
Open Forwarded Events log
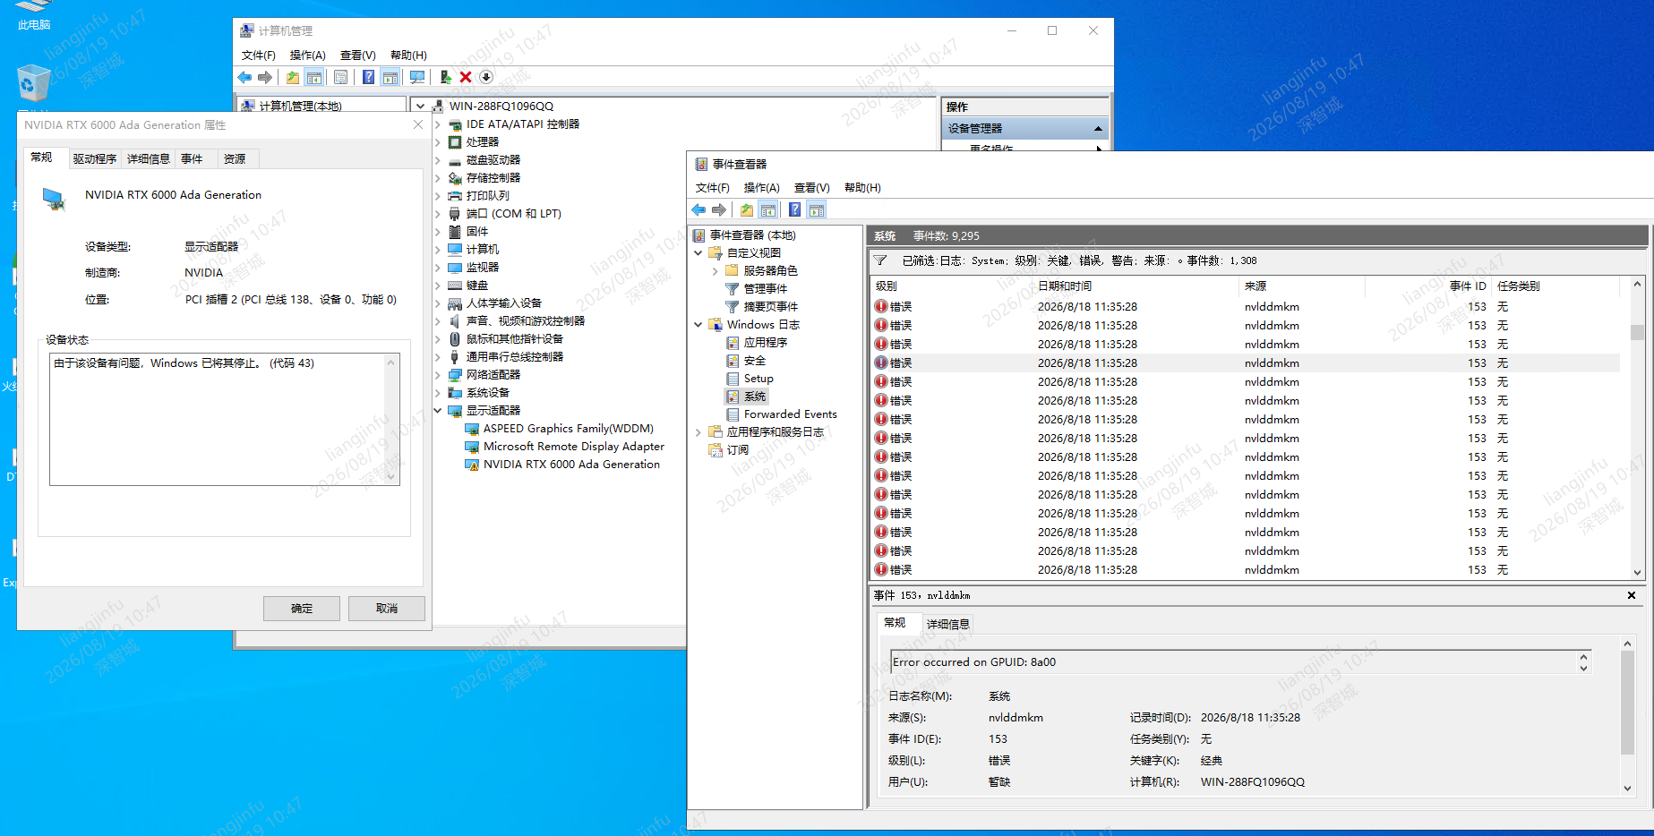[791, 414]
